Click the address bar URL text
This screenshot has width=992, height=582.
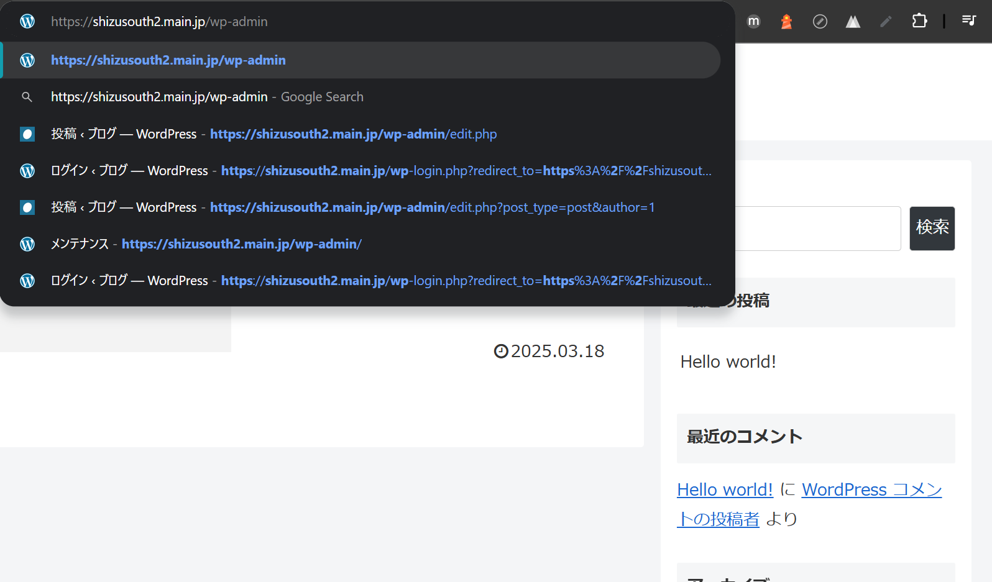coord(159,22)
